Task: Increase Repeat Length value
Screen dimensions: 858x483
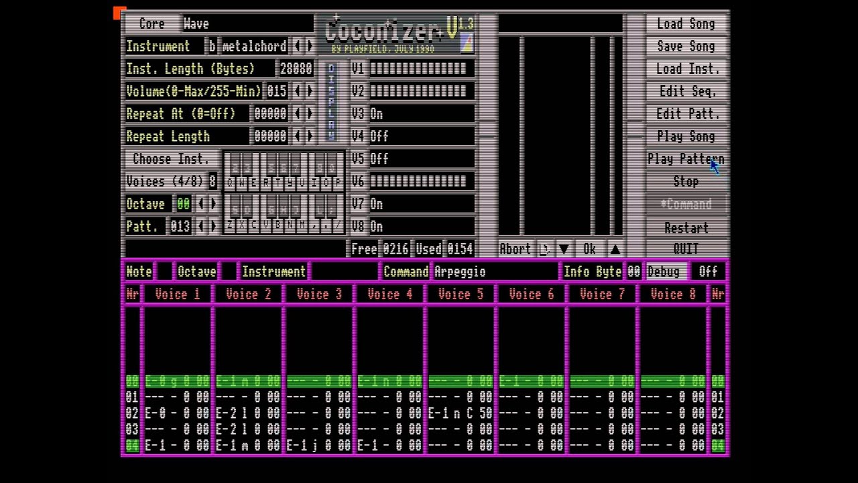Action: (309, 136)
